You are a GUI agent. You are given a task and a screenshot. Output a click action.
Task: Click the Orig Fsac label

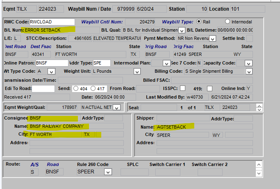(184, 46)
